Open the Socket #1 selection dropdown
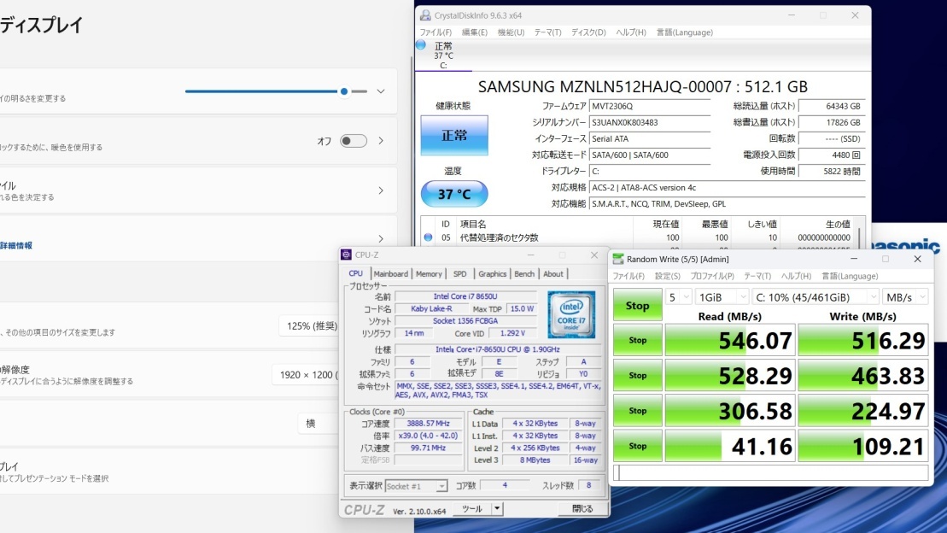 click(x=416, y=486)
